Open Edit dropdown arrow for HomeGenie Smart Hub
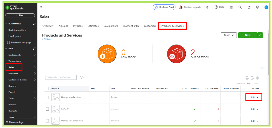 pos(258,121)
